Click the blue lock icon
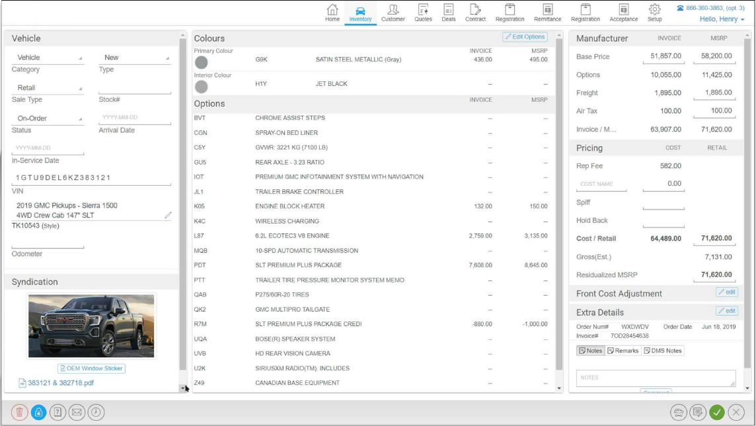Screen dimensions: 756x426 38,413
